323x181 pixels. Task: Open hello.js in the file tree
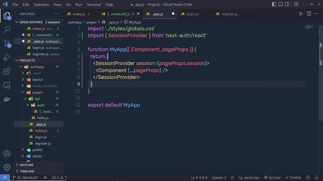(x=43, y=118)
